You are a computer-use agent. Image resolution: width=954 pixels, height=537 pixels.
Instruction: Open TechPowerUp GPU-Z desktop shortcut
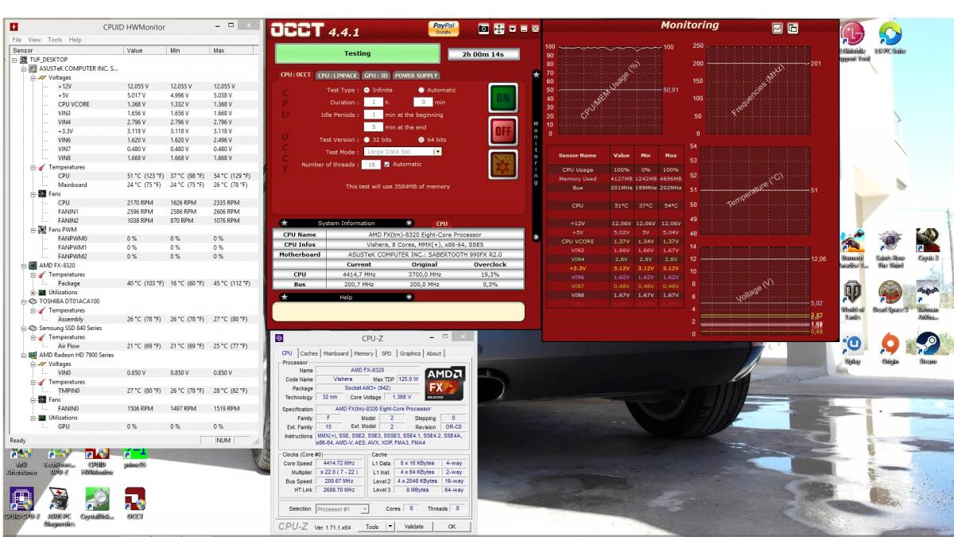(58, 462)
